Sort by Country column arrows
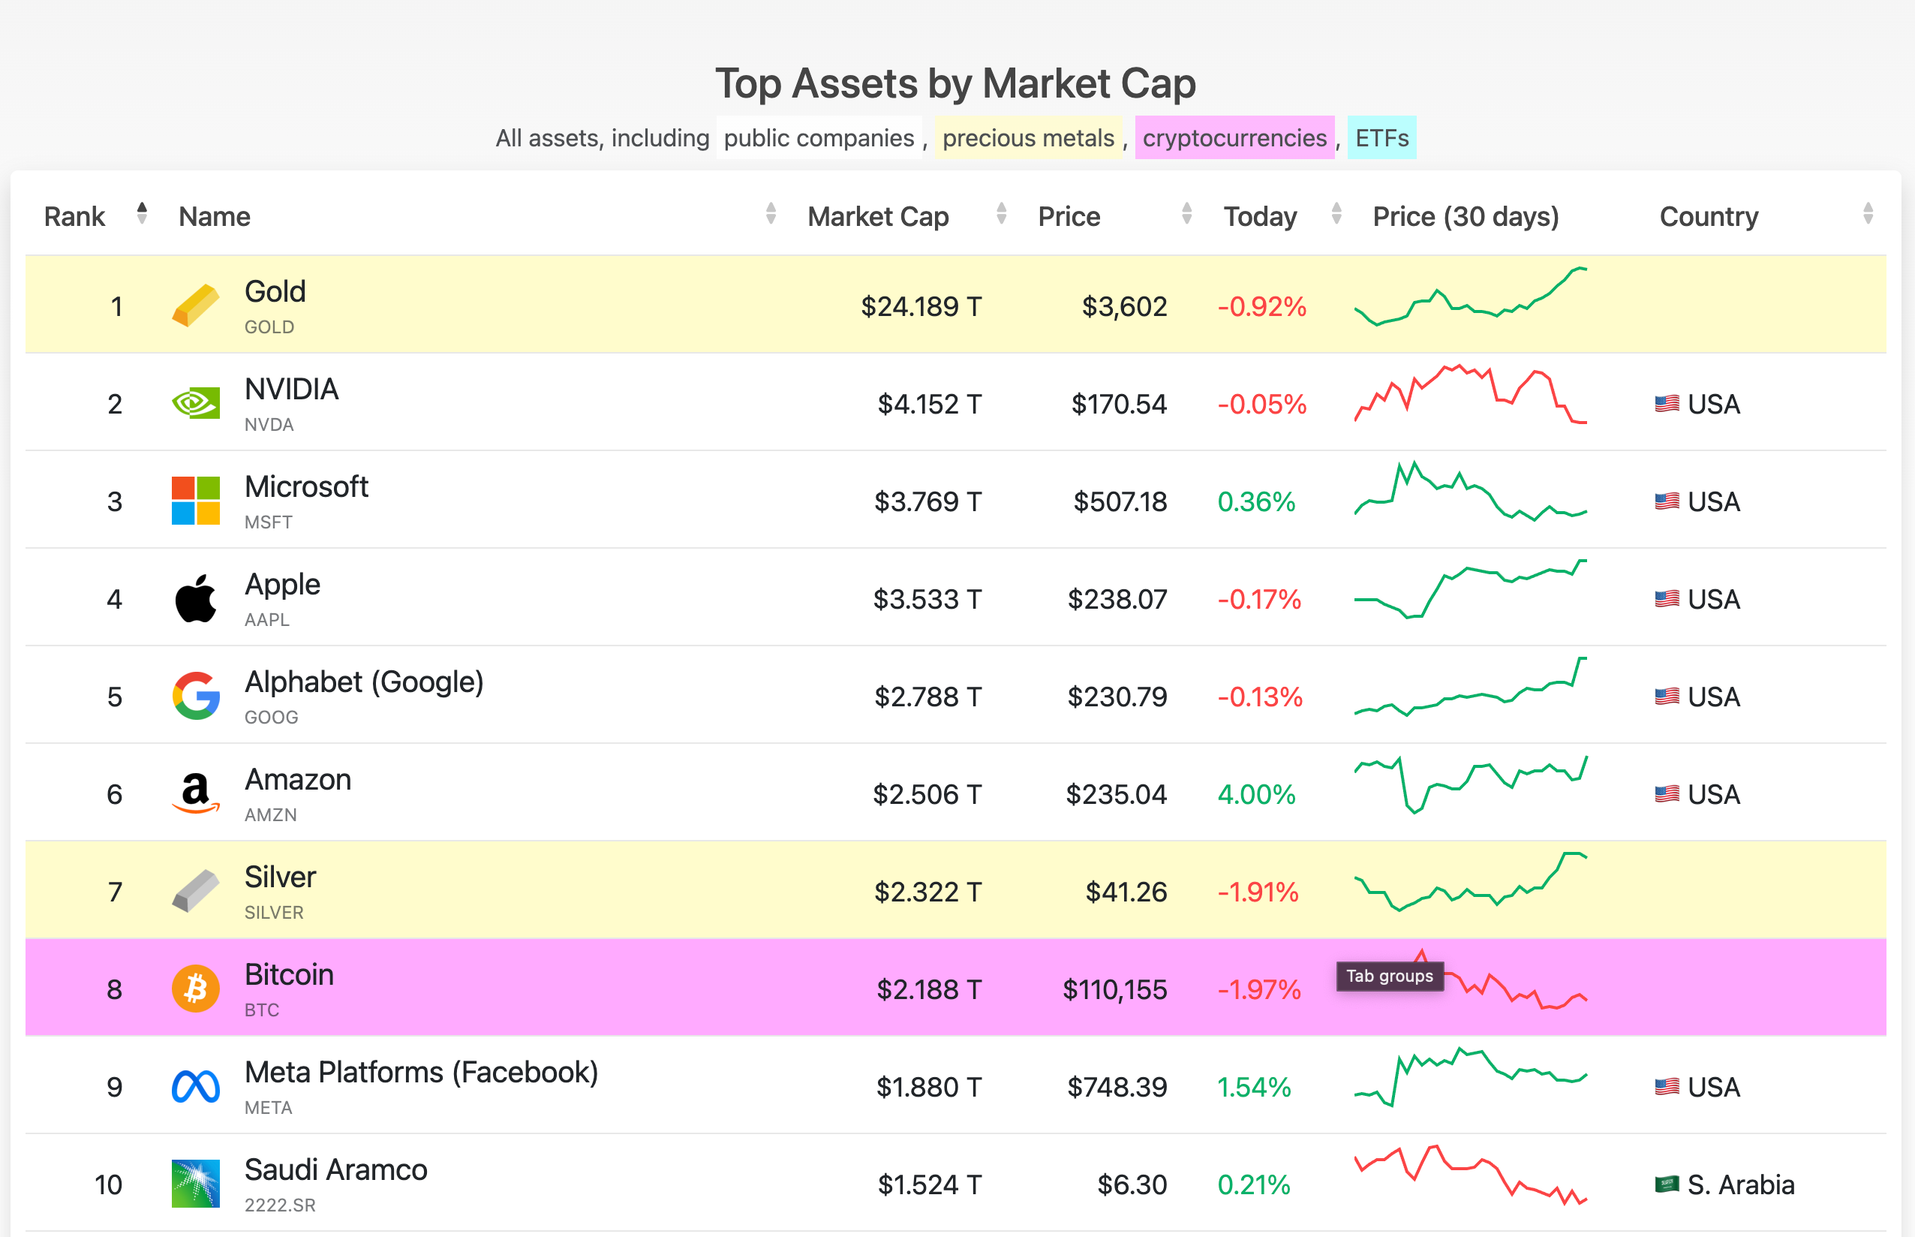This screenshot has height=1237, width=1915. pyautogui.click(x=1868, y=214)
